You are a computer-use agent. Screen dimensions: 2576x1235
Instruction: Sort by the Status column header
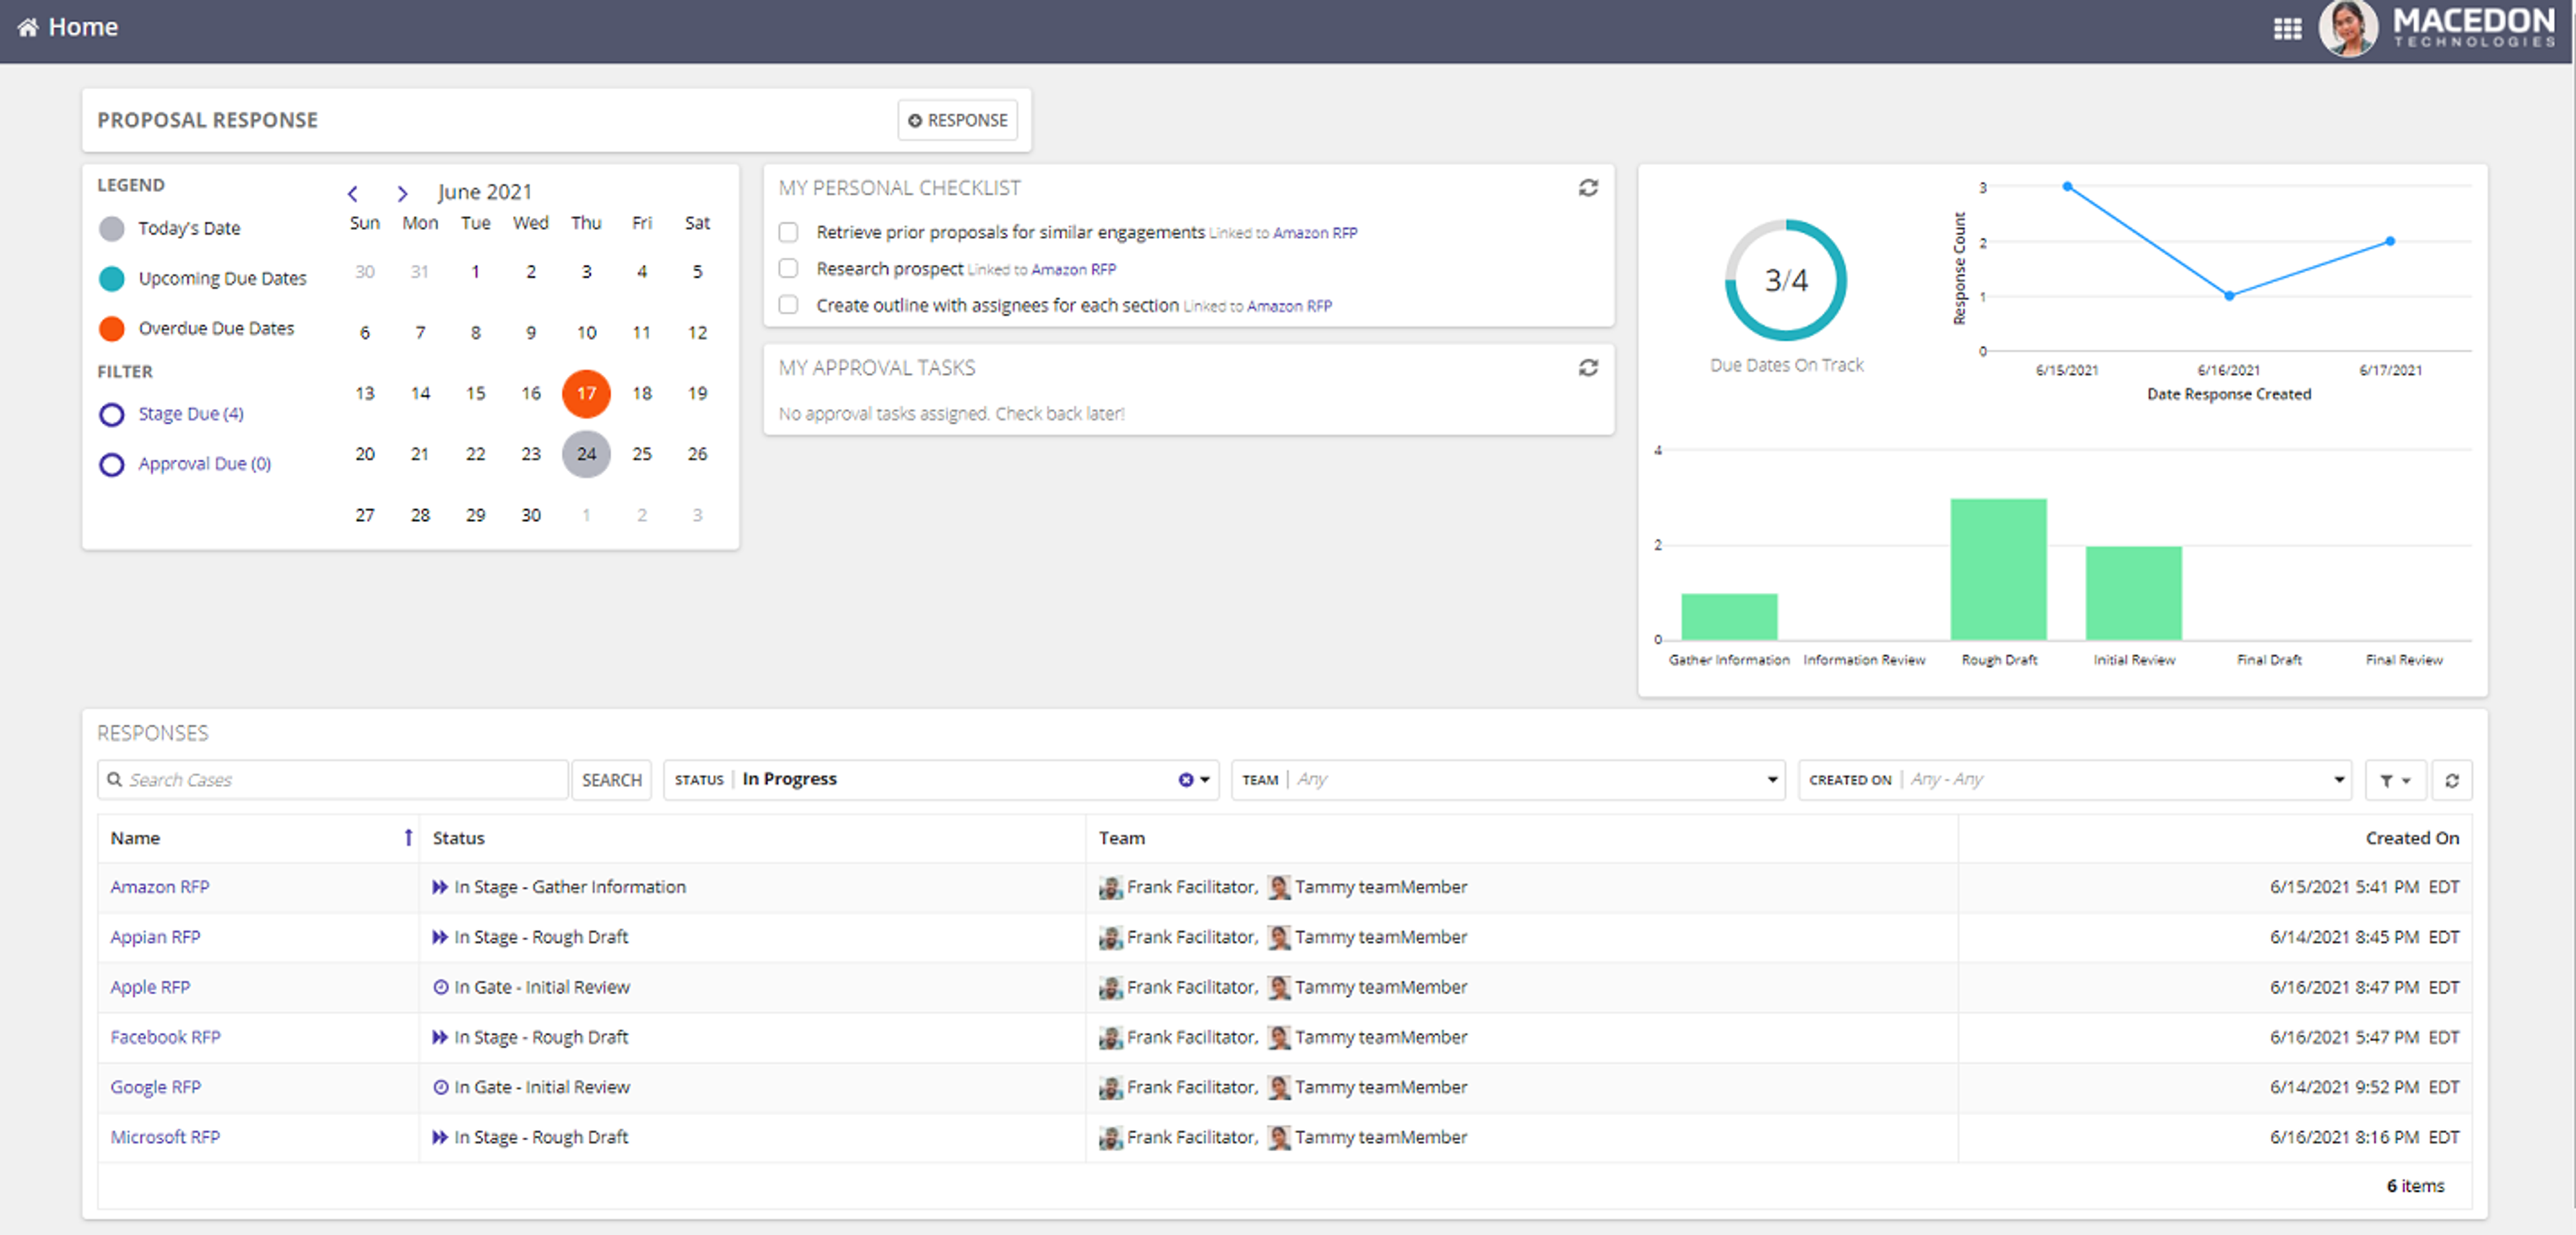pos(458,838)
